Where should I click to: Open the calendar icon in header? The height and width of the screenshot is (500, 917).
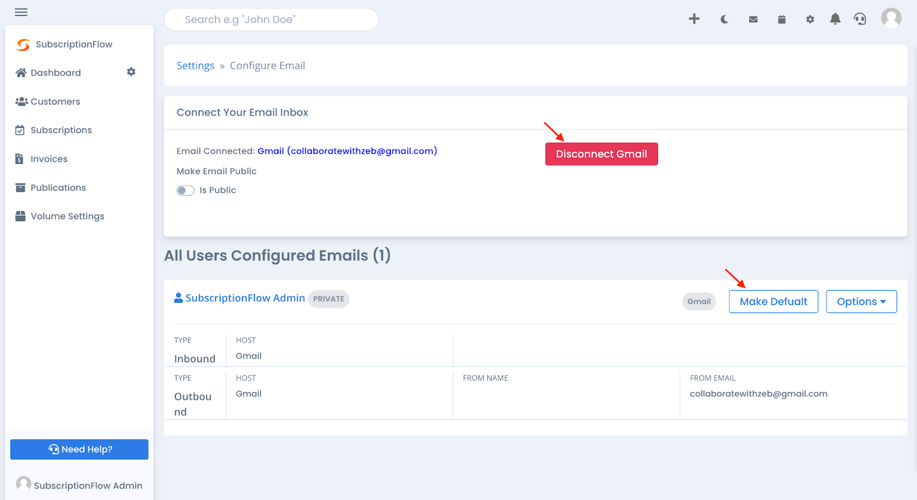pos(782,19)
